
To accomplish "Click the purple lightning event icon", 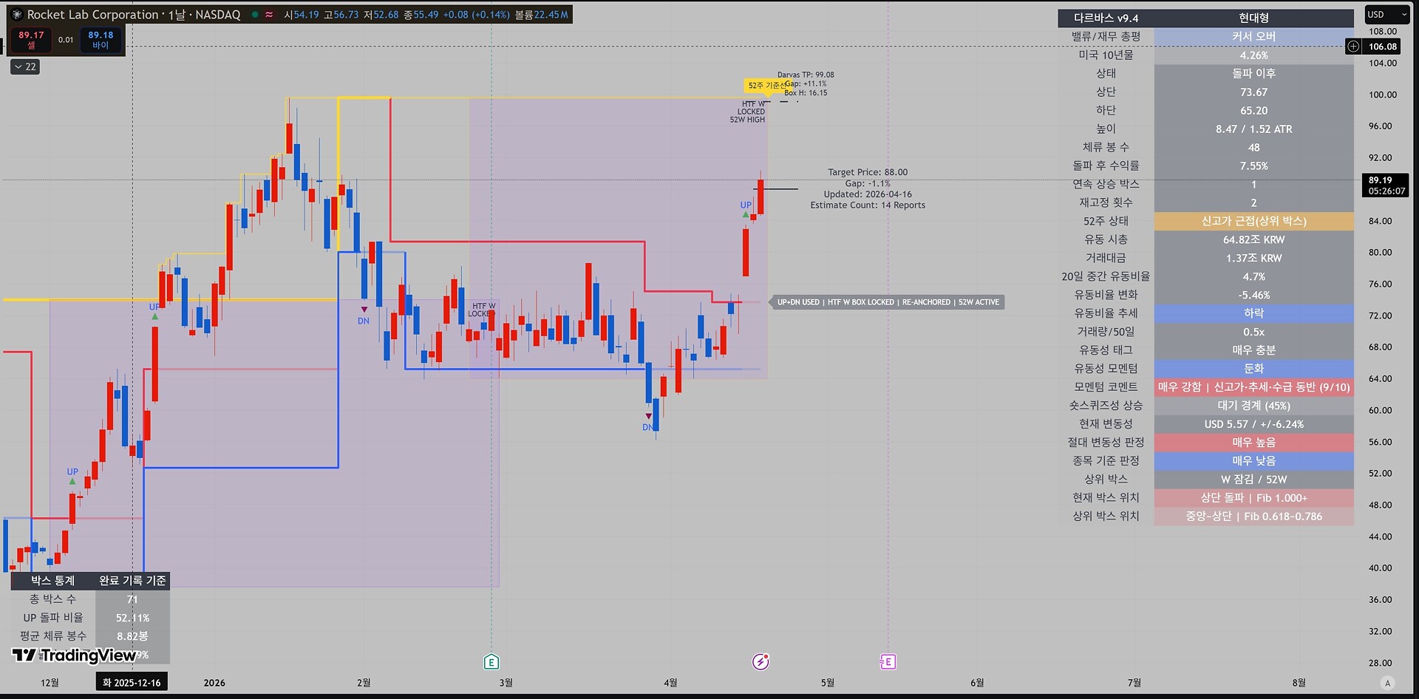I will coord(760,661).
